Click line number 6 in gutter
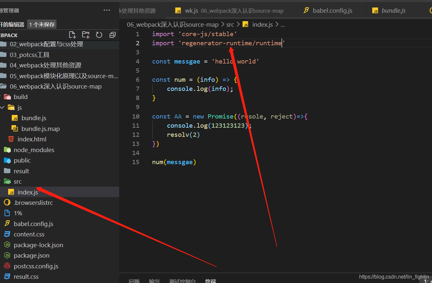 (137, 80)
